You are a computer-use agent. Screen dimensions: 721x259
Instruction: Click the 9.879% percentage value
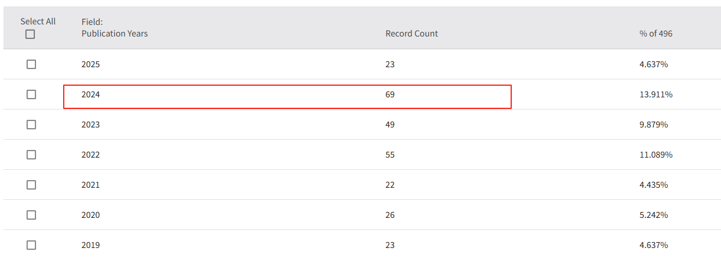coord(654,125)
